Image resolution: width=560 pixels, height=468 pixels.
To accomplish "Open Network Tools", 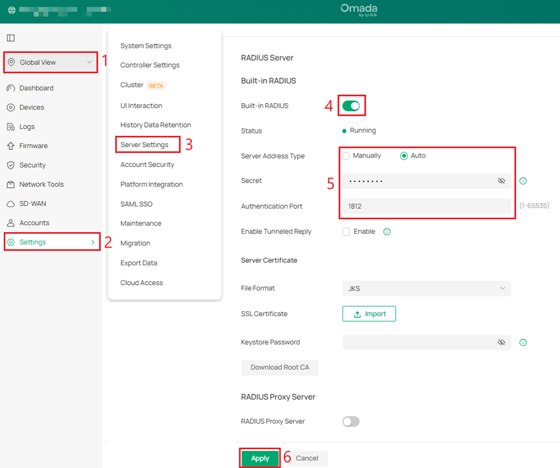I will point(41,184).
